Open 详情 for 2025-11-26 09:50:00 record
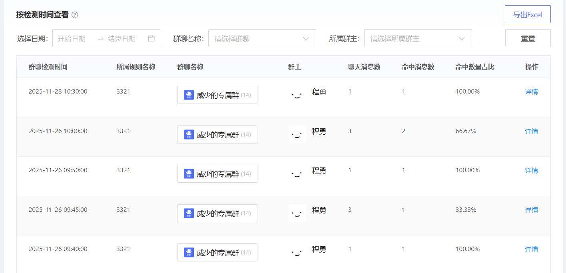 pyautogui.click(x=531, y=170)
